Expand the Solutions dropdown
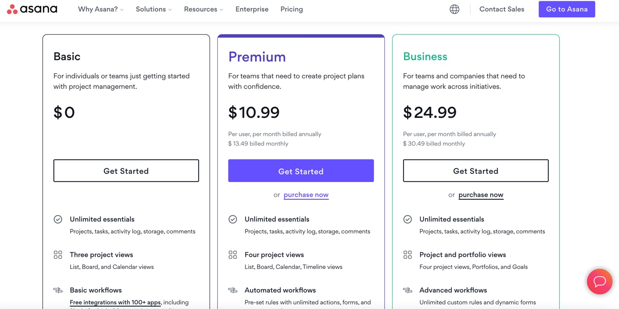 153,9
